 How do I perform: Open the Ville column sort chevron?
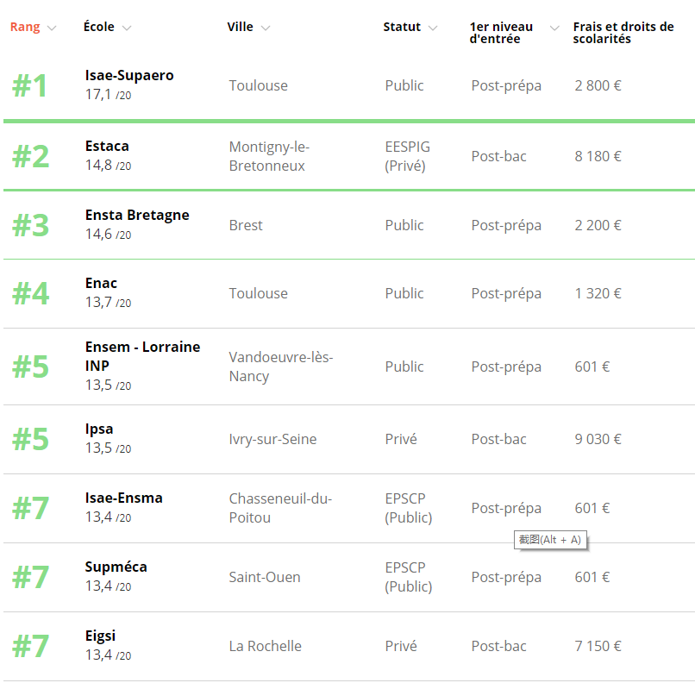pos(266,28)
